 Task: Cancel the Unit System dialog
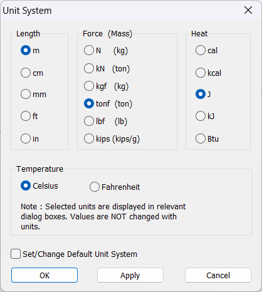[x=218, y=275]
